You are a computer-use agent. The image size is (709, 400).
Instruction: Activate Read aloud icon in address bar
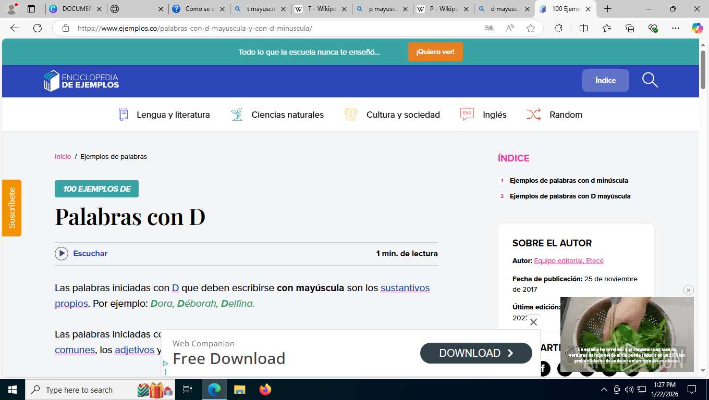510,28
